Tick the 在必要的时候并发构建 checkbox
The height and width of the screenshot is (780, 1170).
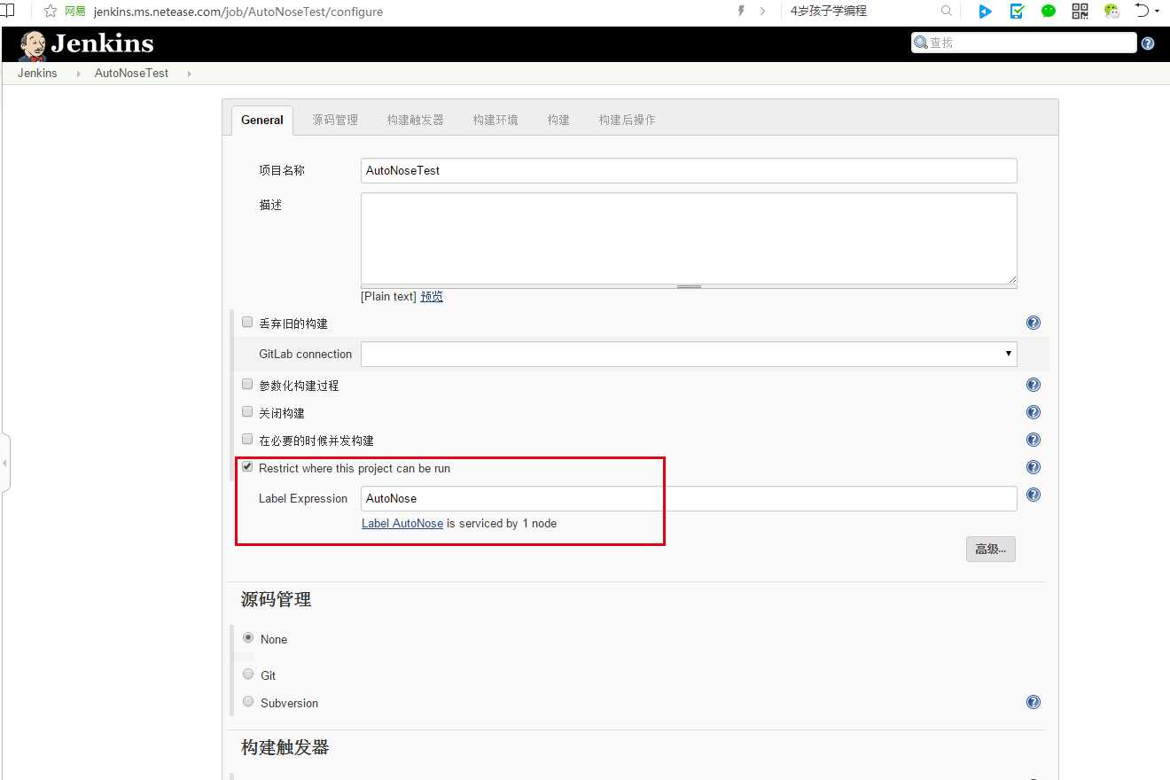tap(247, 439)
